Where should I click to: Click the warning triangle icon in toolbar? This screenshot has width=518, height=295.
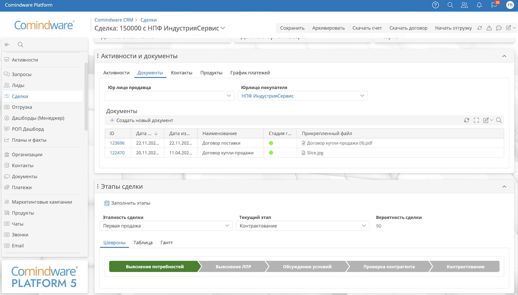click(x=489, y=28)
